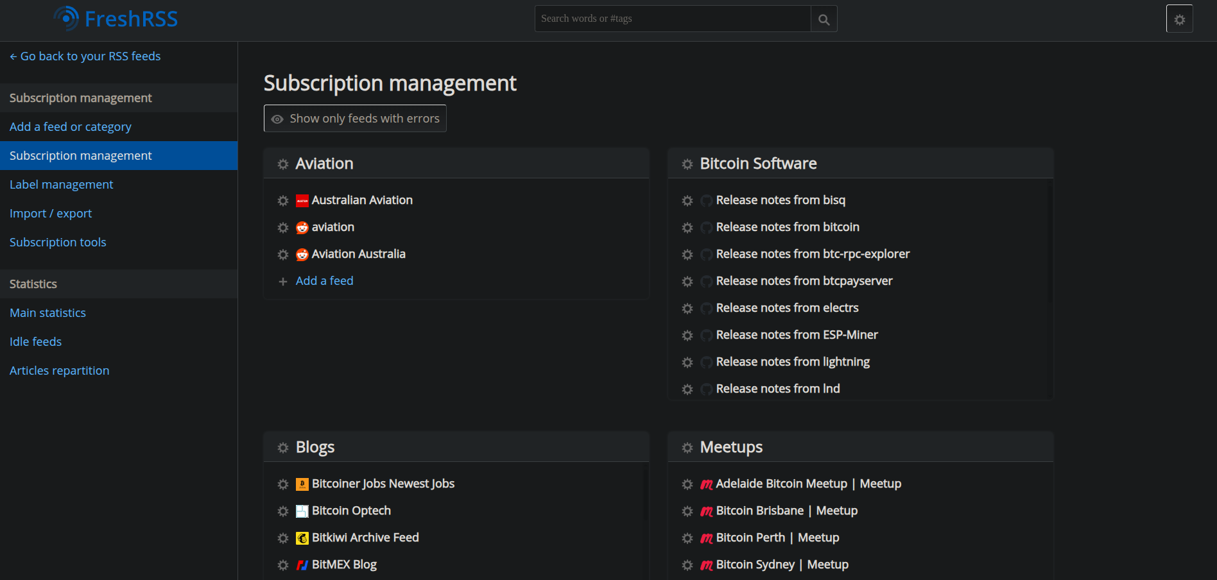Click gear icon next to aviation feed
The width and height of the screenshot is (1217, 580).
(x=283, y=228)
